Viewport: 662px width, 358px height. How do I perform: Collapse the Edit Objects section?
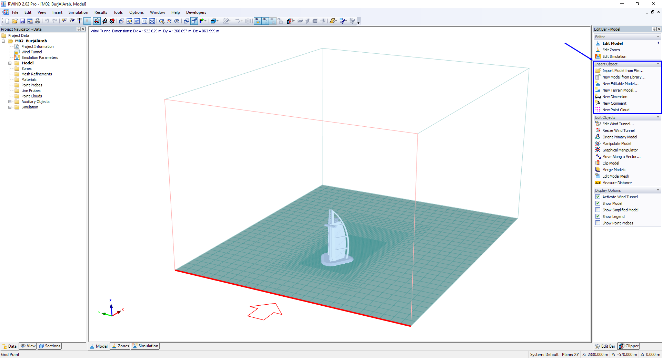tap(658, 117)
